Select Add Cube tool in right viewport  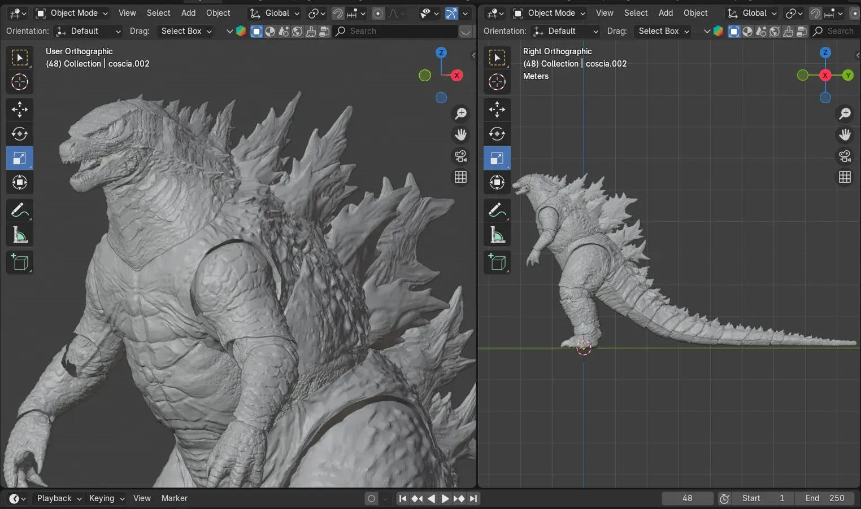click(x=497, y=262)
